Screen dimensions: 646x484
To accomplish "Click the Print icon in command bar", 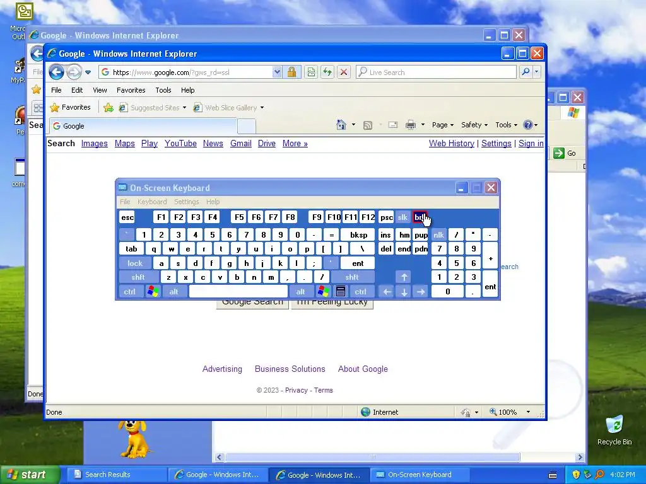I will pos(410,125).
